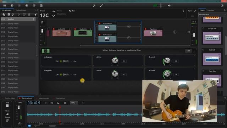Click the green splitter module icon
Viewport: 227px width, 128px height.
[46, 51]
